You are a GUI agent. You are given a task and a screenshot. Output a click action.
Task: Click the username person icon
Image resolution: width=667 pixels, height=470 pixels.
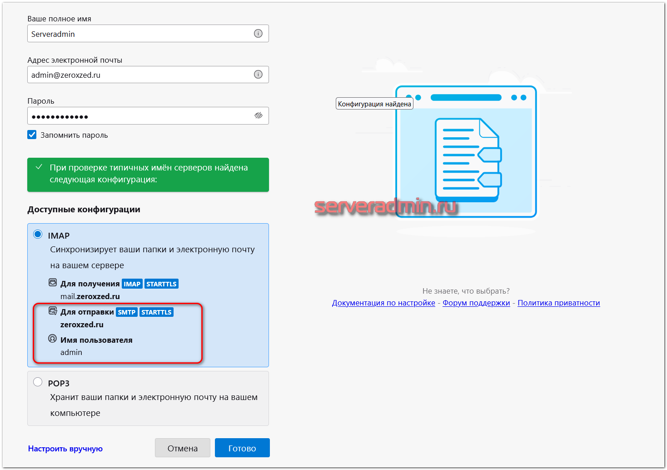pyautogui.click(x=53, y=339)
